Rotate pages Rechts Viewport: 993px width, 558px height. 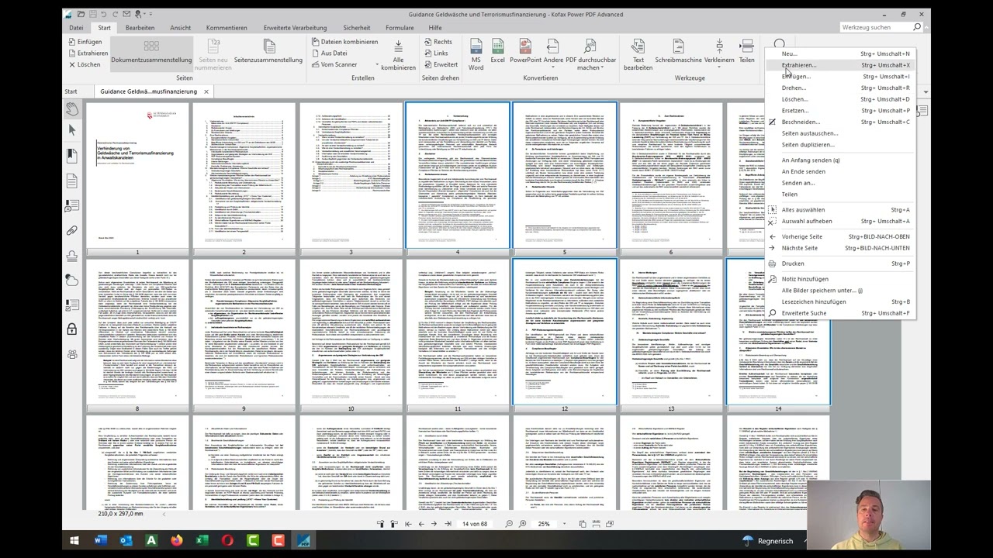(438, 42)
